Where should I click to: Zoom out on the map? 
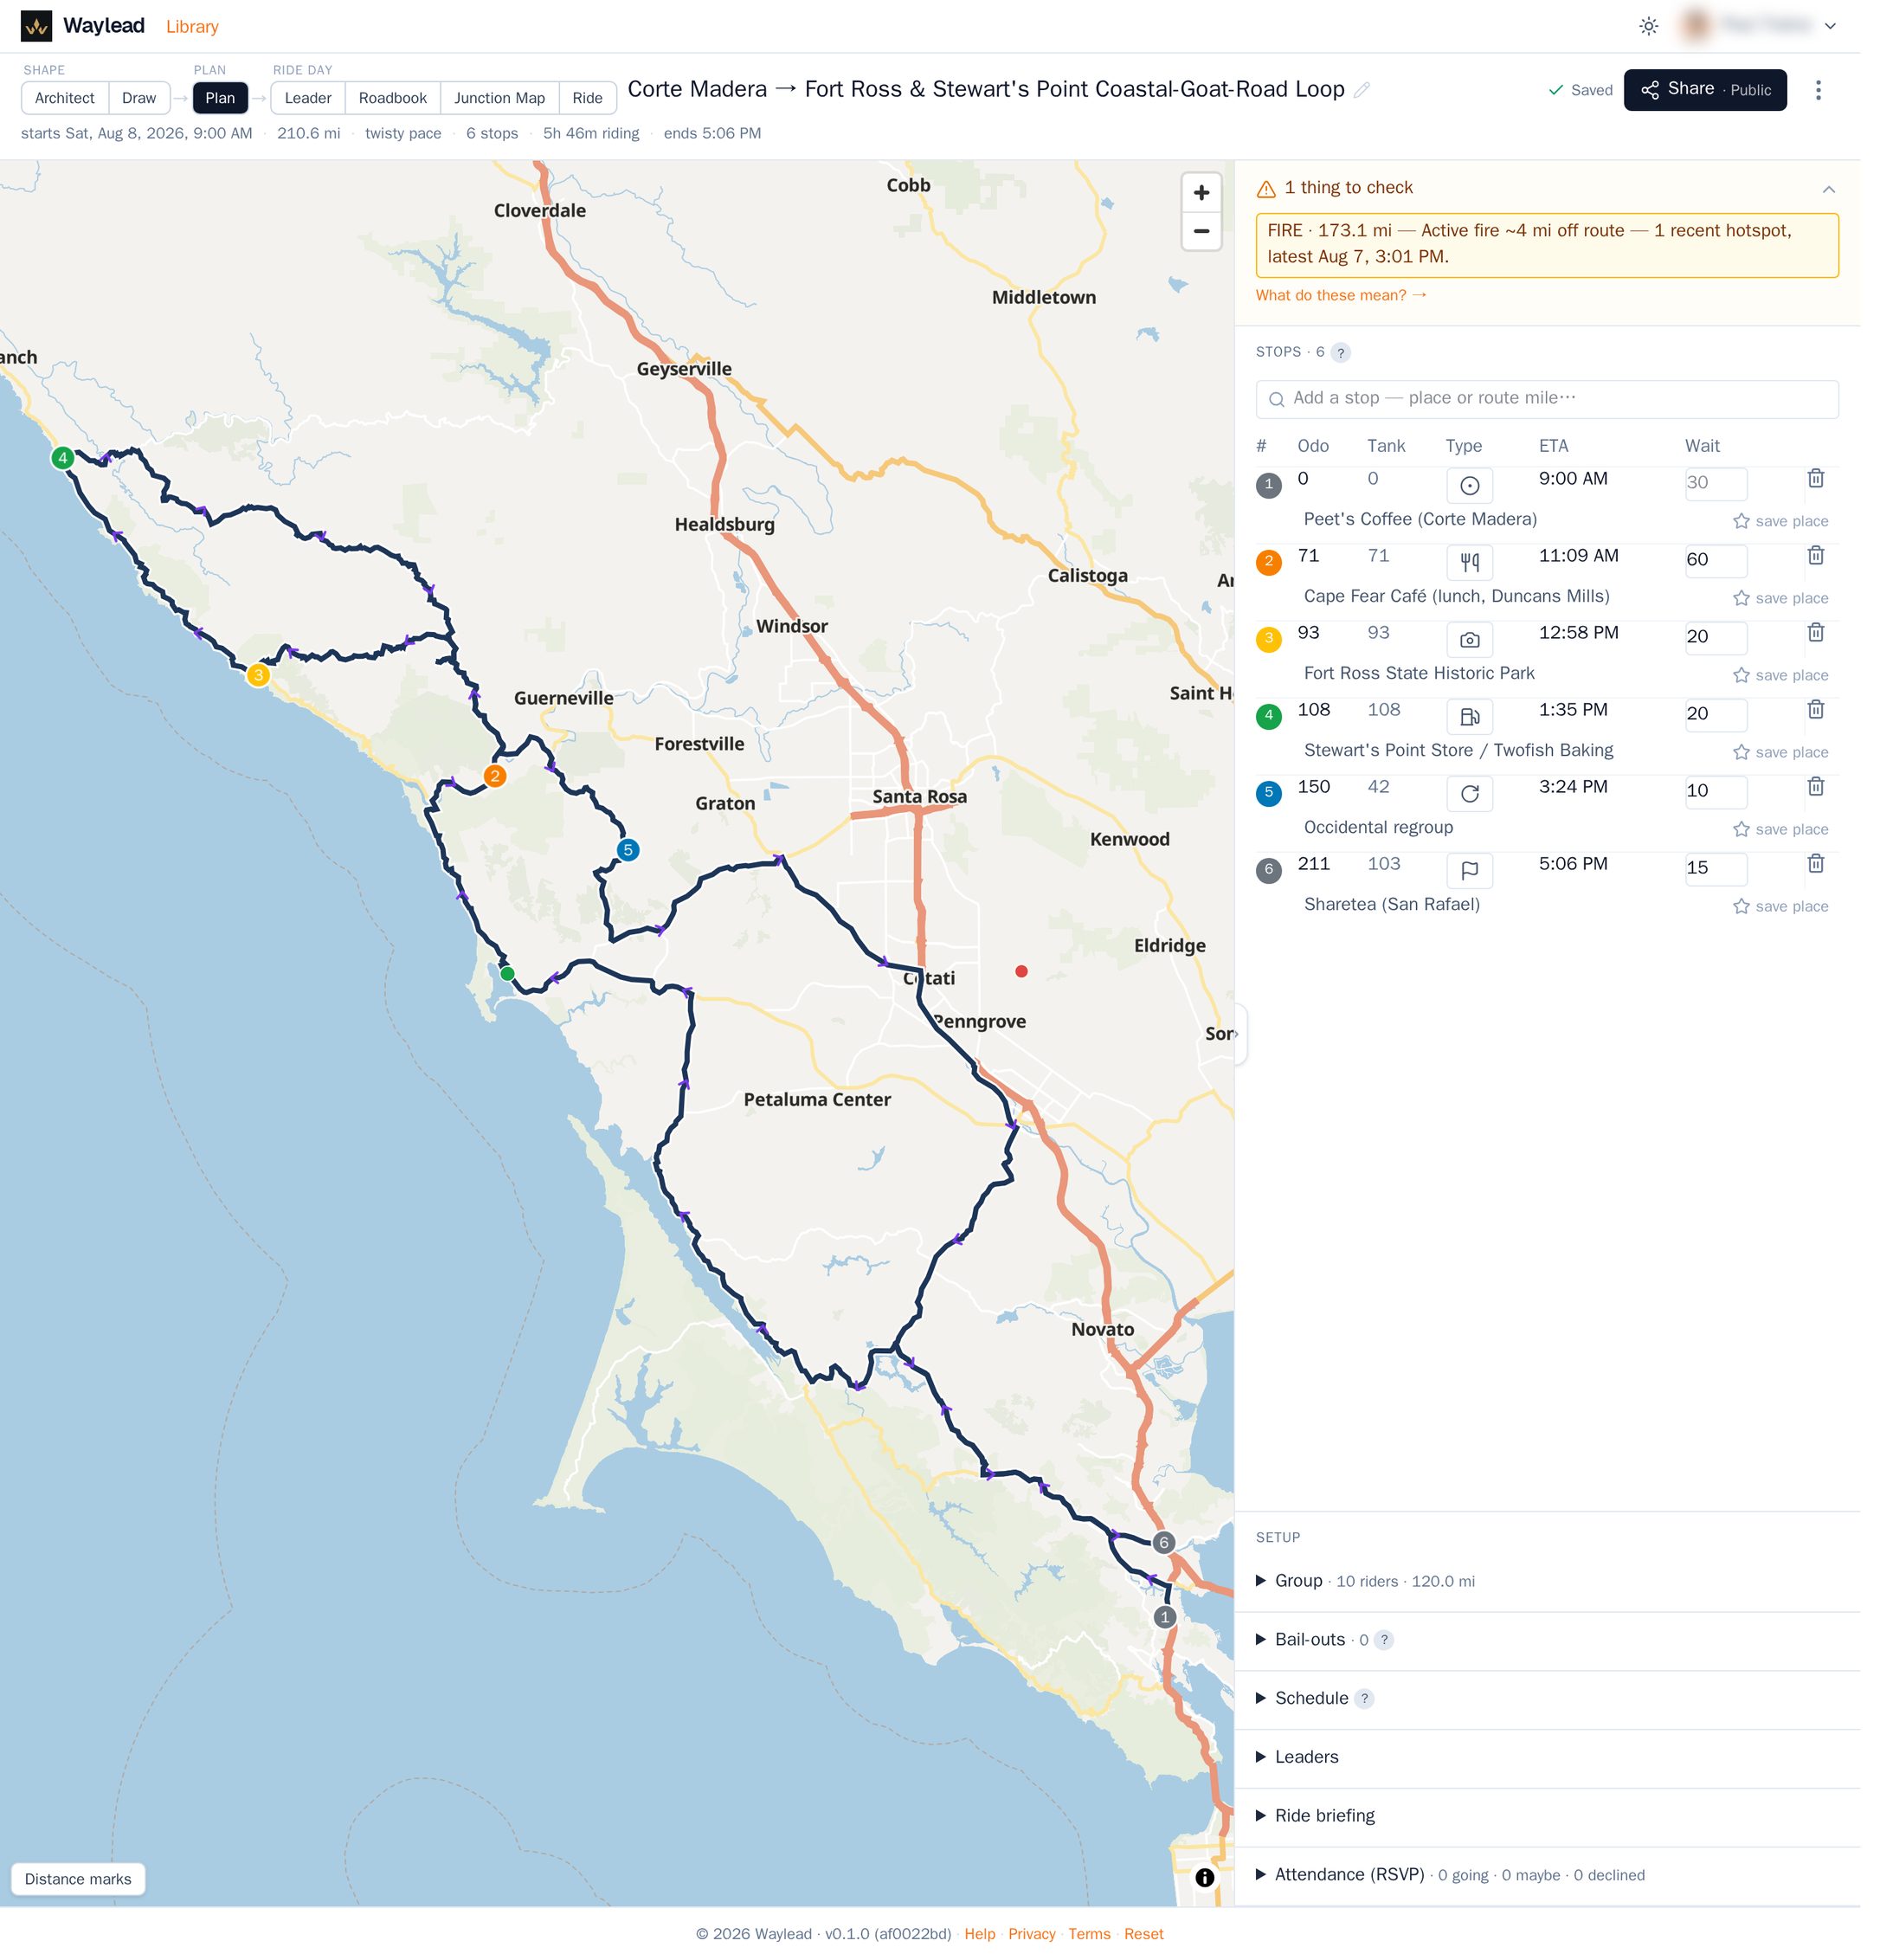[x=1201, y=231]
